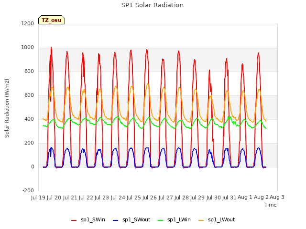306x229 pixels.
Task: Click the Aug 1 x-axis tick label
Action: pos(245,197)
